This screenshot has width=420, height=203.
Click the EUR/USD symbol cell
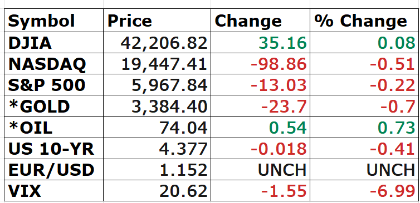(53, 169)
